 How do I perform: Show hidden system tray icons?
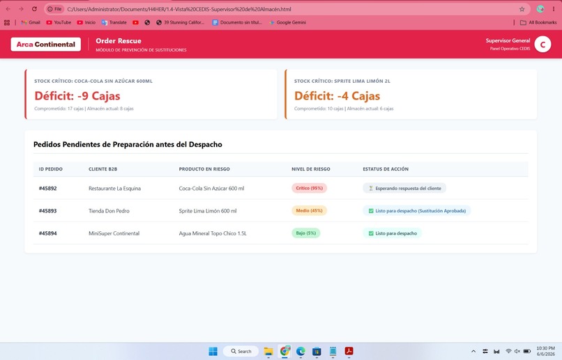tap(473, 352)
